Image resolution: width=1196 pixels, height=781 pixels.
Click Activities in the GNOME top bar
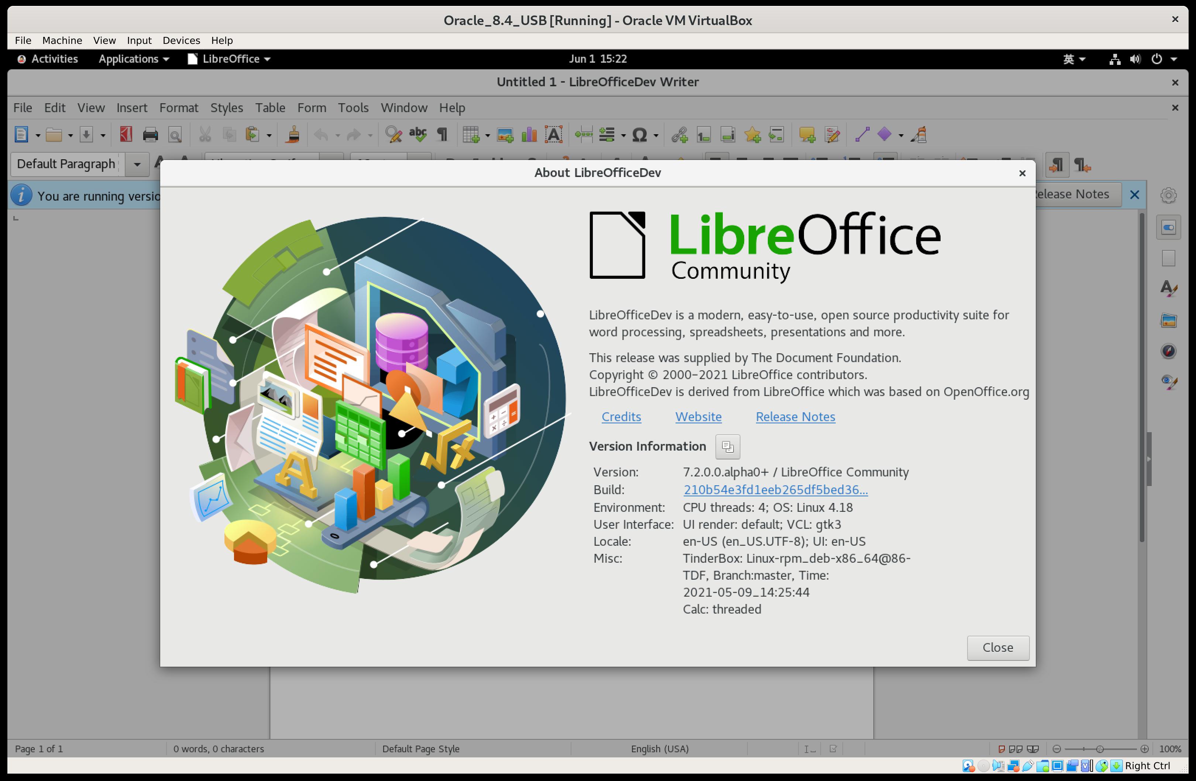48,59
